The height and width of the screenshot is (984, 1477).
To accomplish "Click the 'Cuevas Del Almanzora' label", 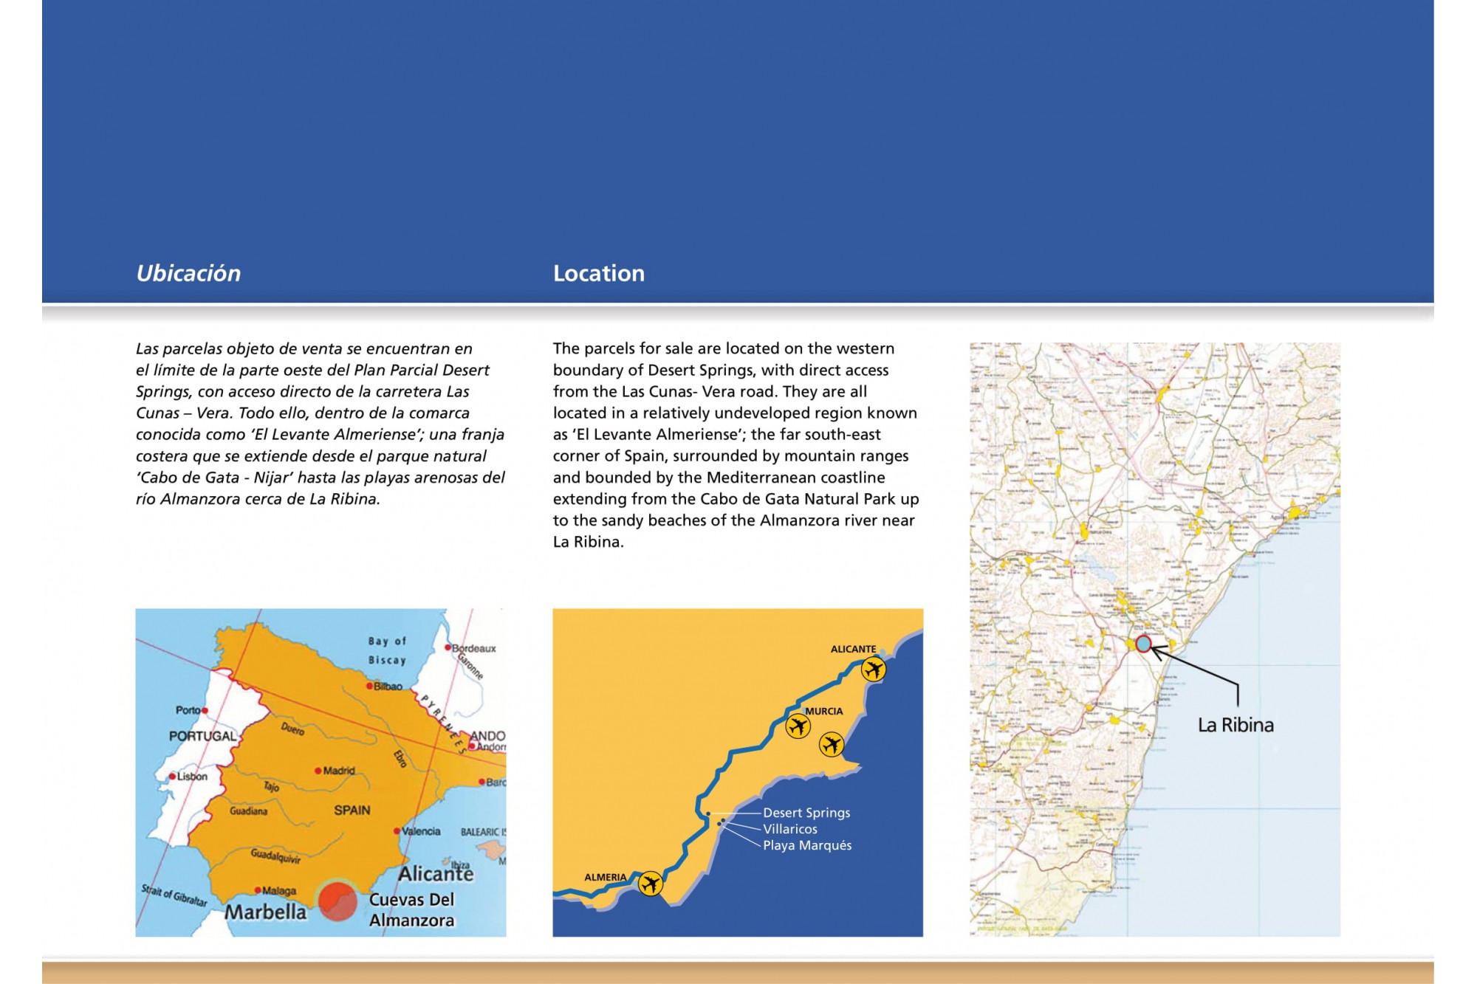I will [411, 910].
